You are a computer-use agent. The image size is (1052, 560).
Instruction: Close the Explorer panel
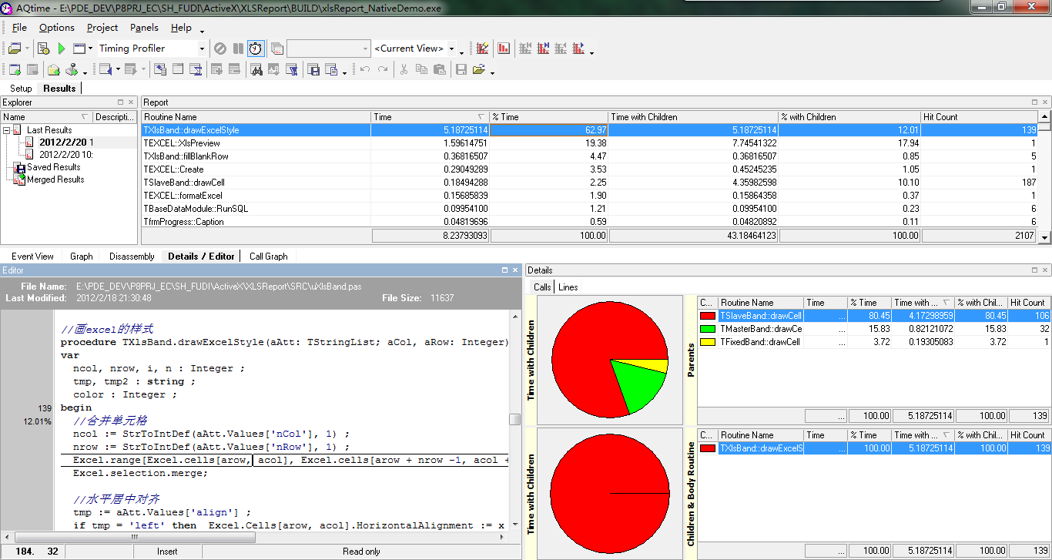[x=132, y=102]
